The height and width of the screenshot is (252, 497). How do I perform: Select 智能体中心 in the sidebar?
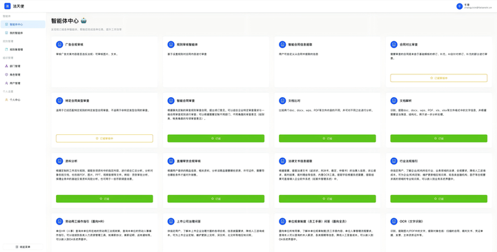(23, 24)
